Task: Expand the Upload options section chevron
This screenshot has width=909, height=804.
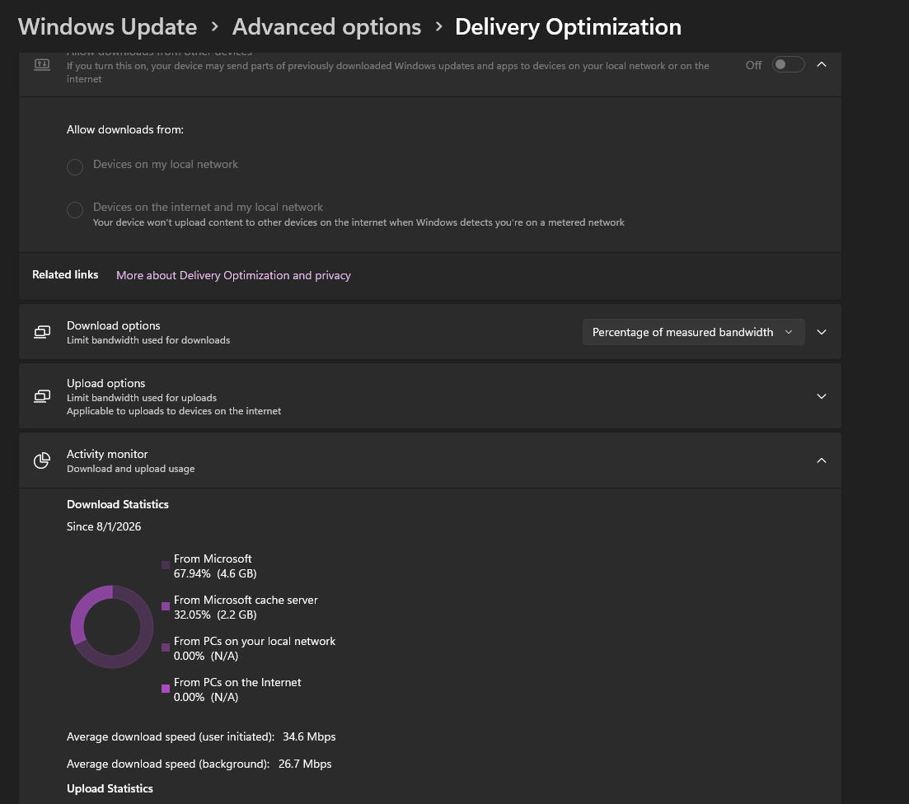Action: click(822, 396)
